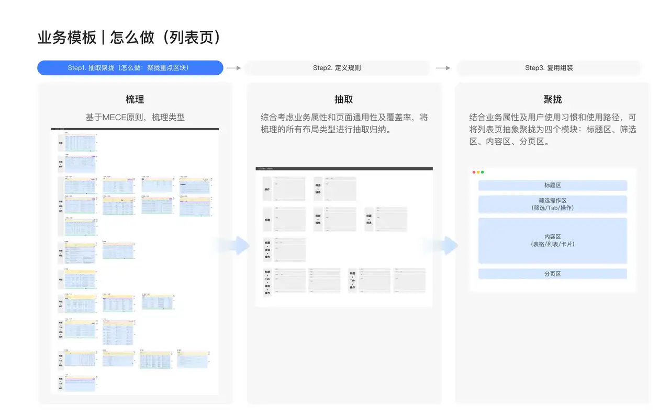Screen dimensions: 670x418
Task: Click the green dot in mock window
Action: (x=482, y=172)
